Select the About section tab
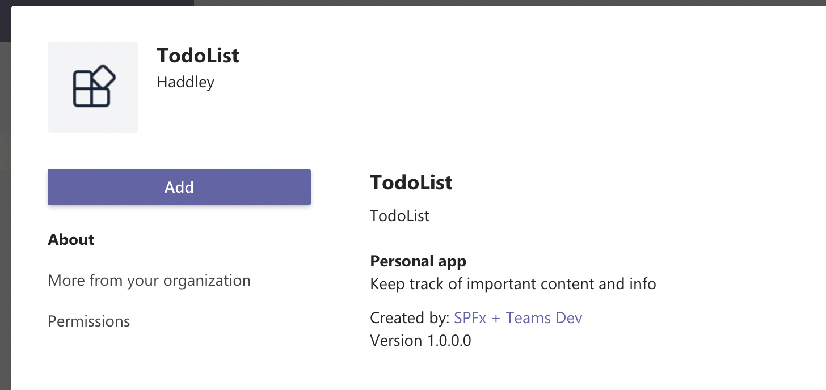The height and width of the screenshot is (390, 826). pyautogui.click(x=71, y=240)
